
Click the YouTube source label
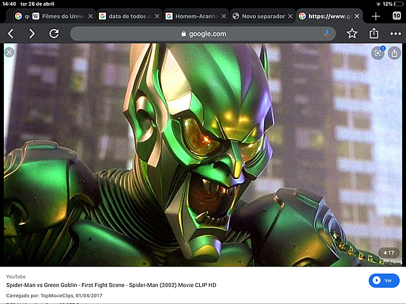16,277
